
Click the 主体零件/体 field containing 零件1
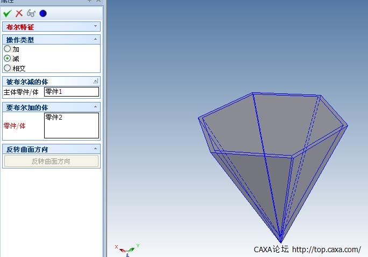pyautogui.click(x=72, y=92)
